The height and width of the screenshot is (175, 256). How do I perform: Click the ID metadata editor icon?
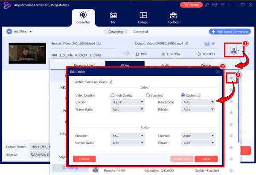(x=207, y=44)
